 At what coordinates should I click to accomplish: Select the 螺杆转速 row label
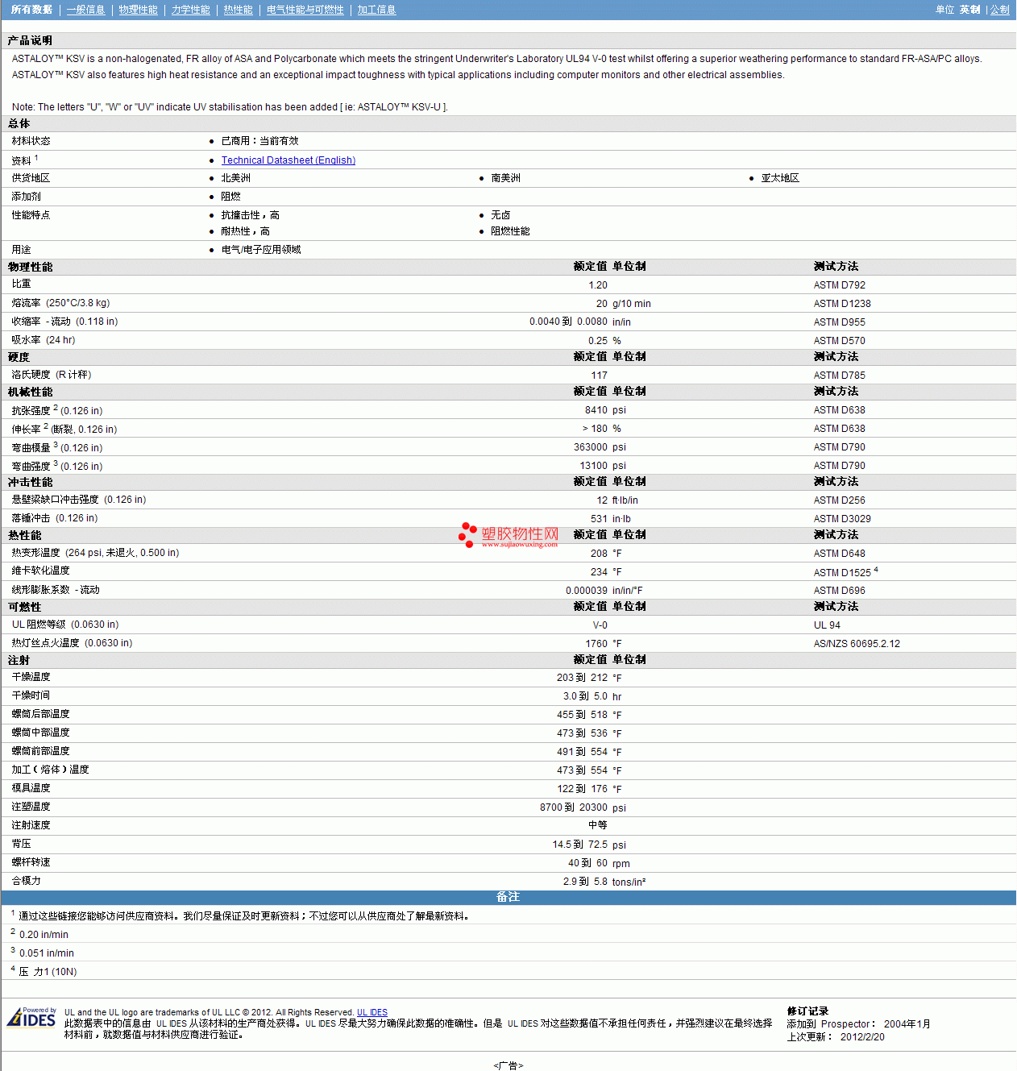click(x=31, y=862)
